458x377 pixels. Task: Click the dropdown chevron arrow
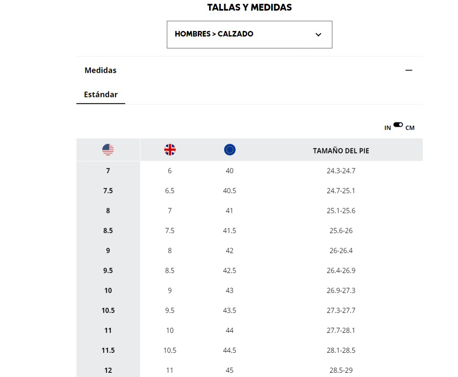pos(318,35)
